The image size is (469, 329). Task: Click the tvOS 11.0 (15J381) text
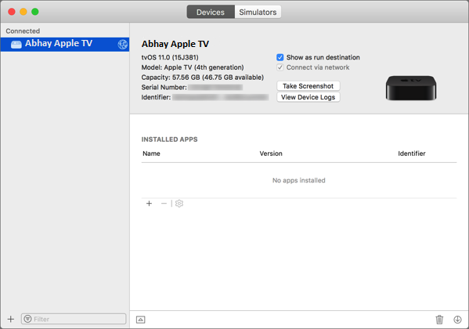point(170,57)
